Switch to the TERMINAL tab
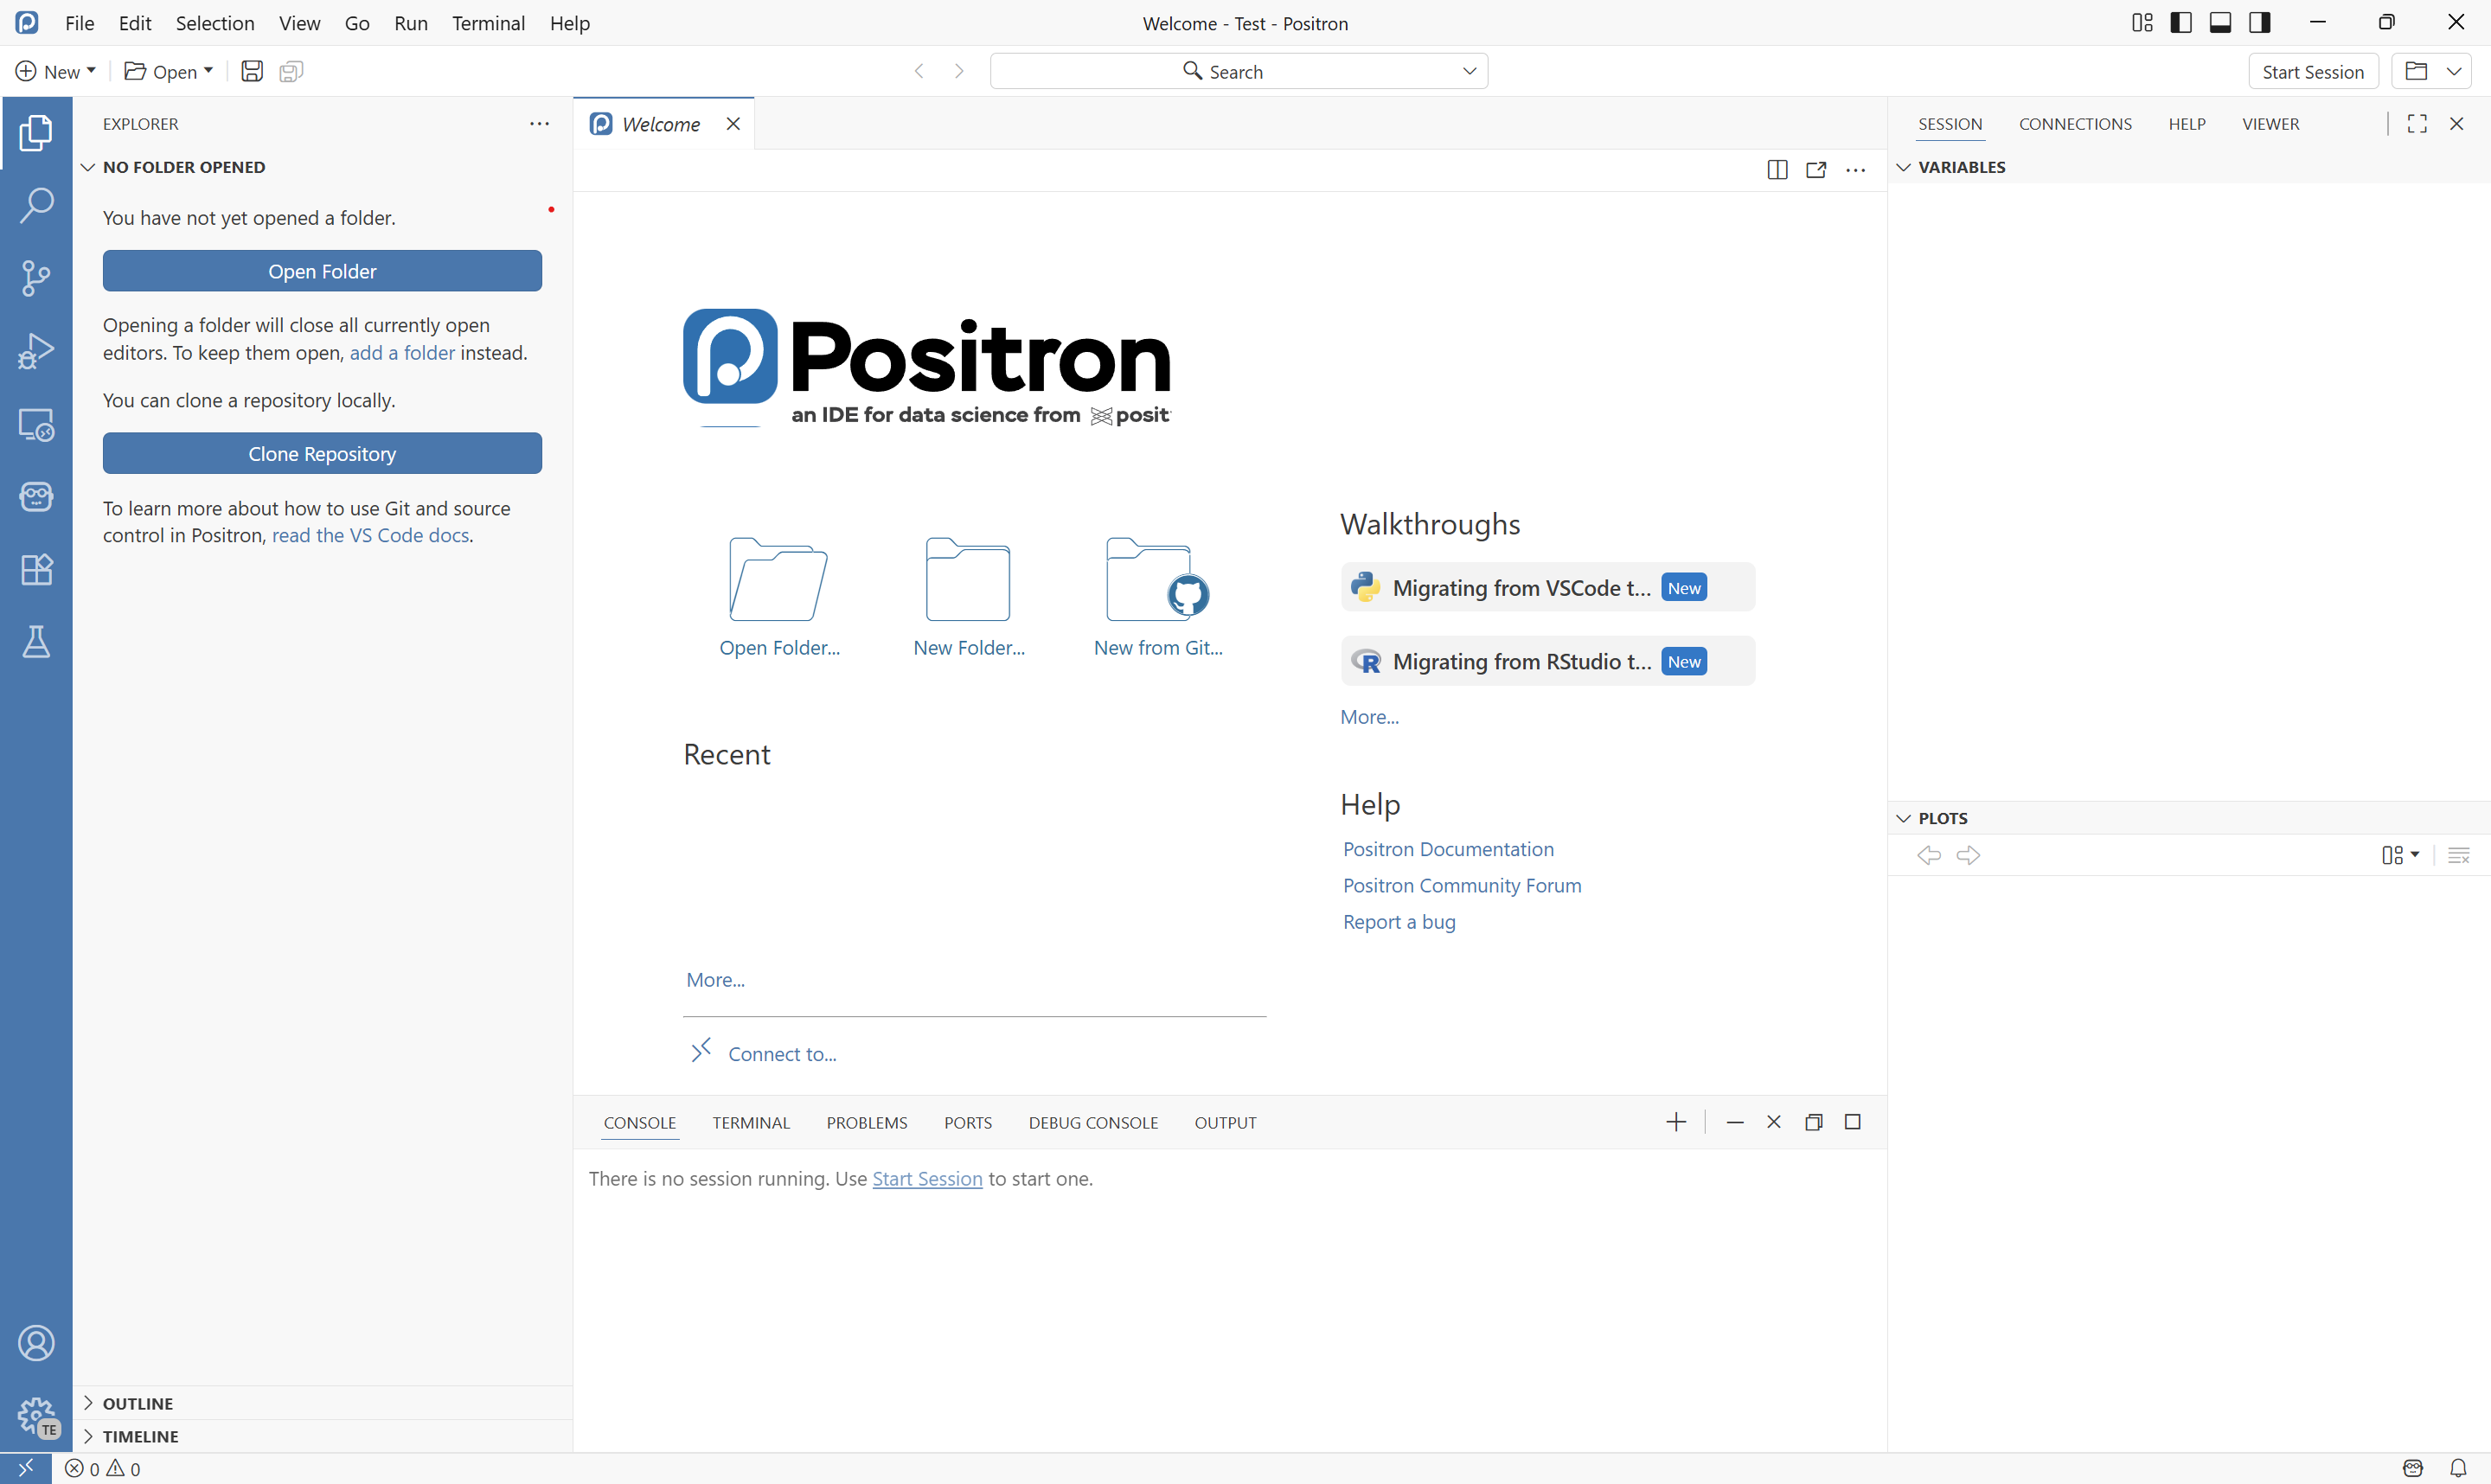 (750, 1122)
